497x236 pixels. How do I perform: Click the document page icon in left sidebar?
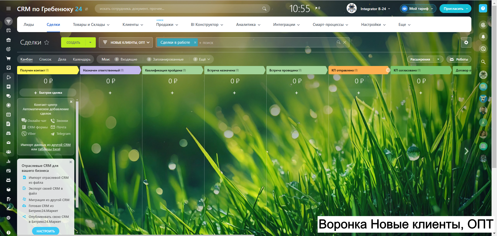(x=9, y=124)
